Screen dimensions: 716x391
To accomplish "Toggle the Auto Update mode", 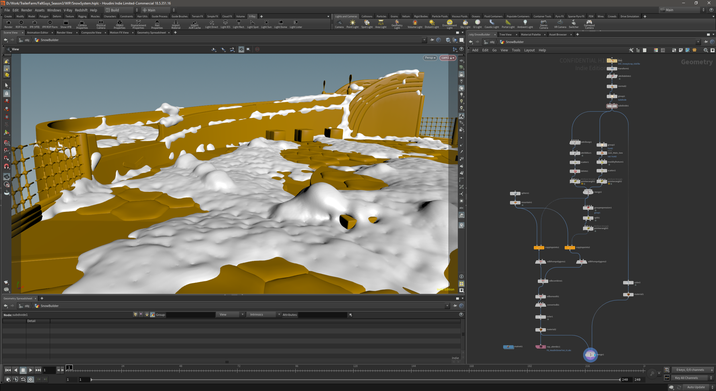I will [x=696, y=387].
